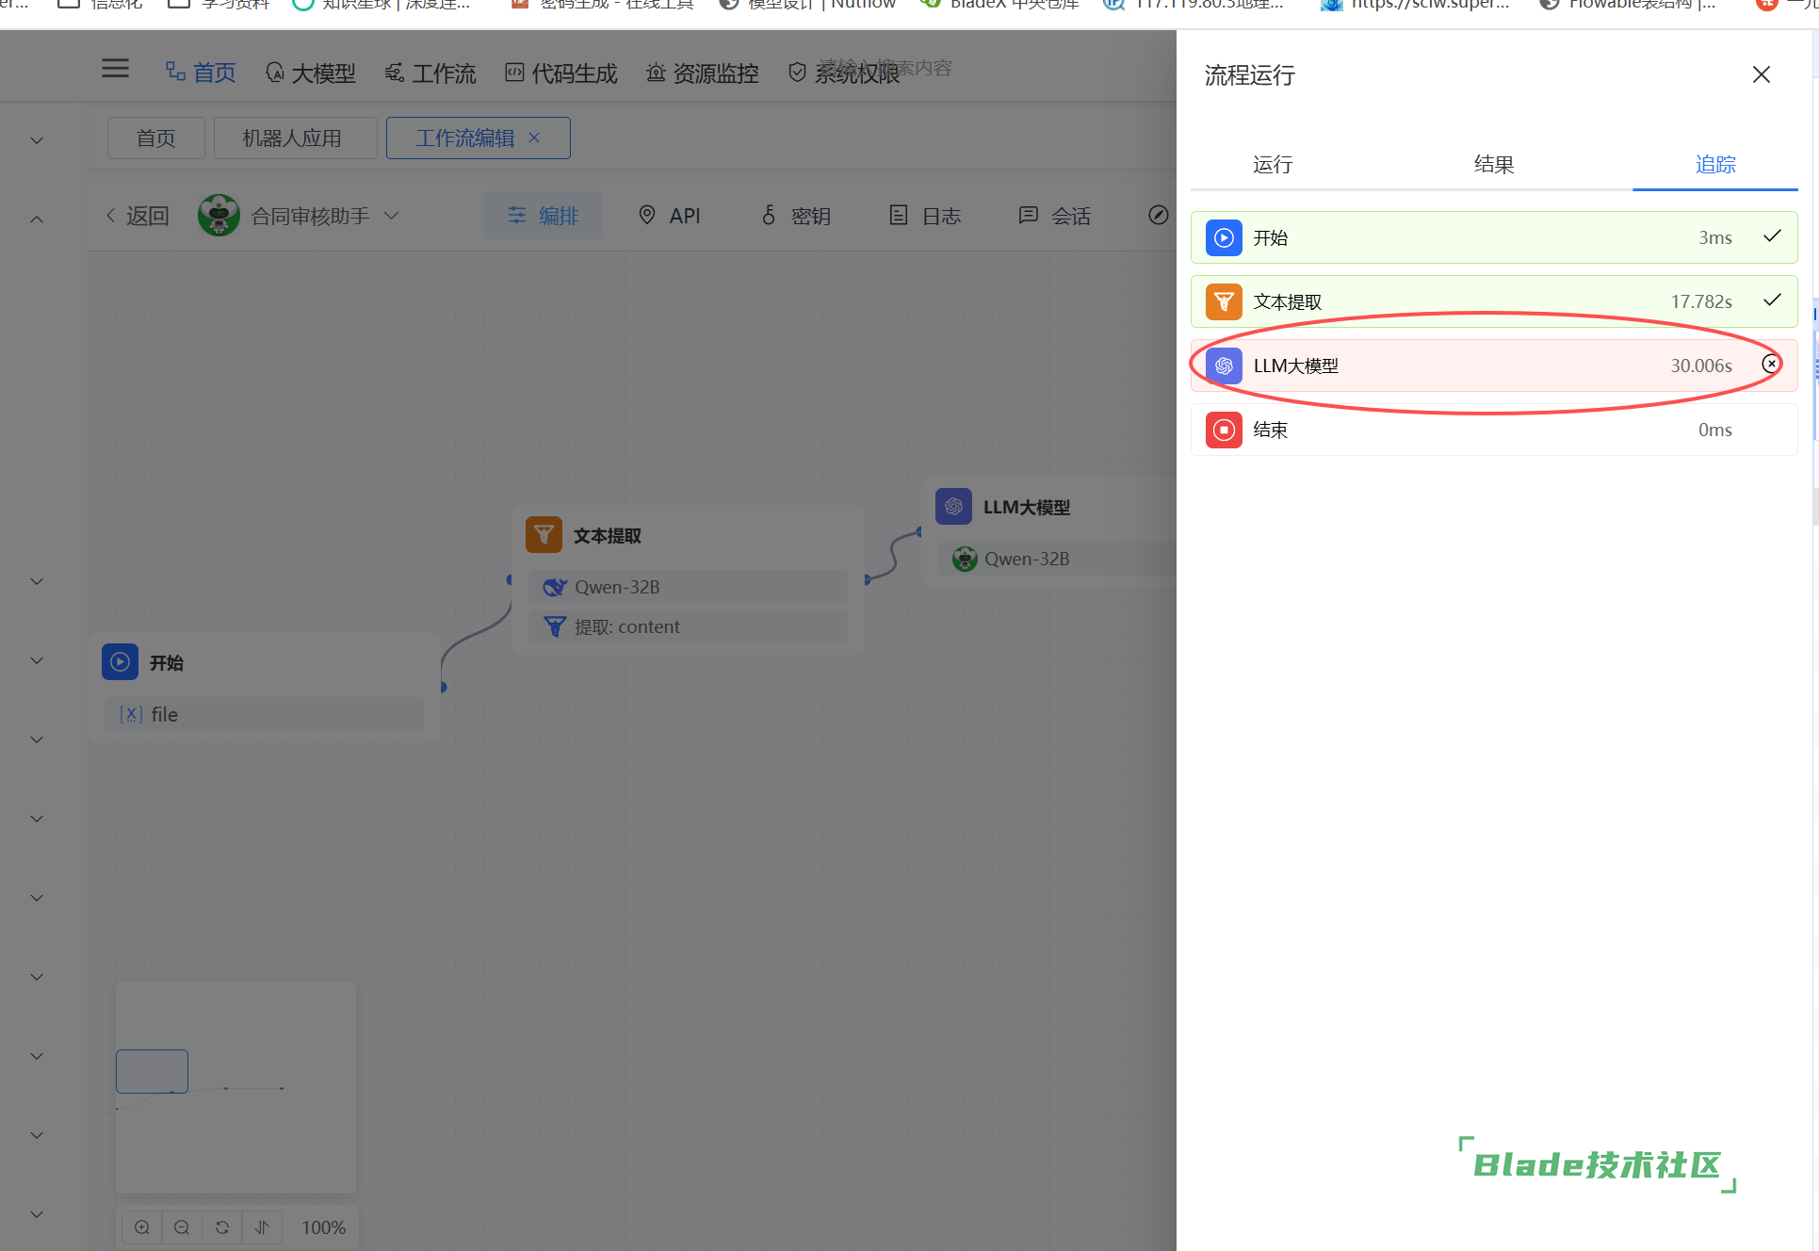Open the hamburger menu icon
1819x1251 pixels.
pos(115,69)
